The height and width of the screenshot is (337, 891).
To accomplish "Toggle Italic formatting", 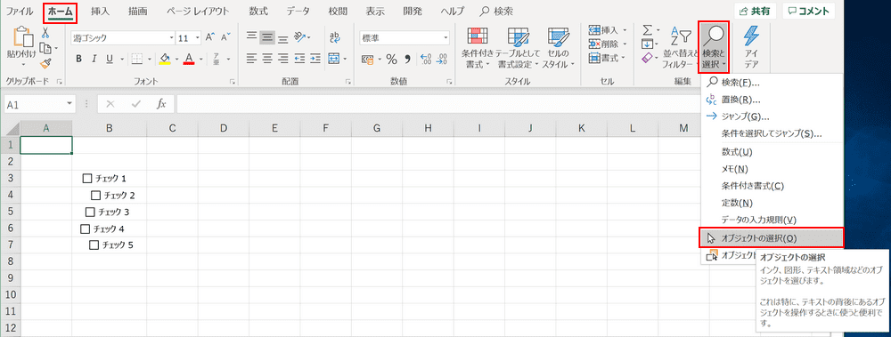I will 94,59.
